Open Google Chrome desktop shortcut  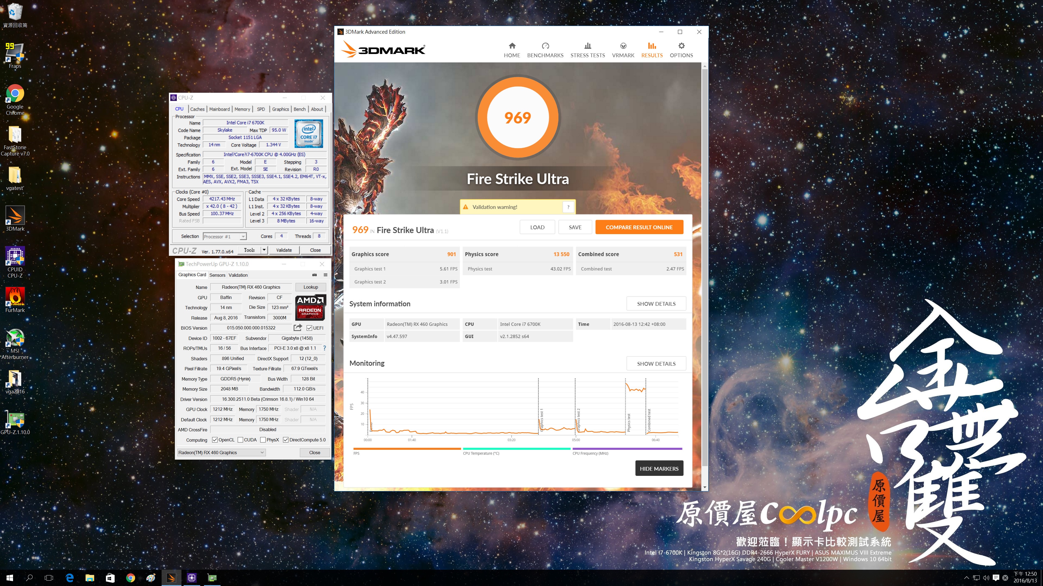(x=15, y=100)
